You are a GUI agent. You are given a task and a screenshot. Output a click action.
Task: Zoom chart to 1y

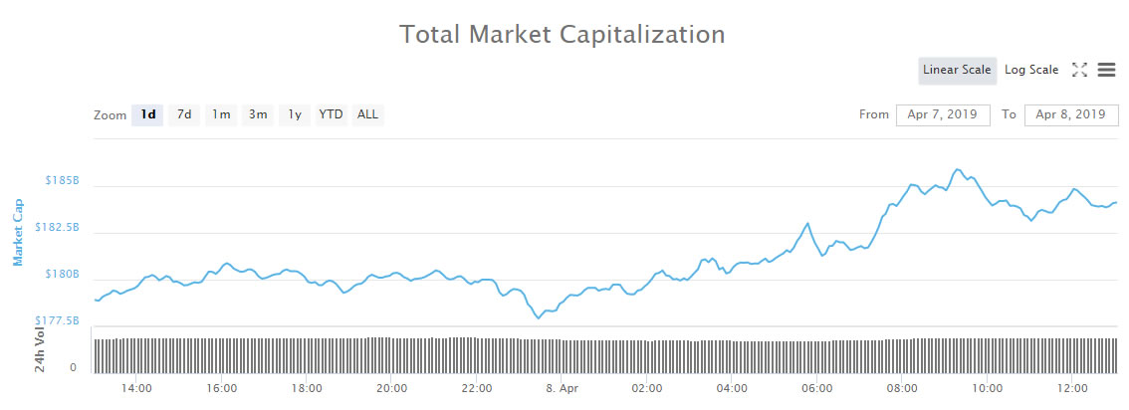click(x=295, y=114)
